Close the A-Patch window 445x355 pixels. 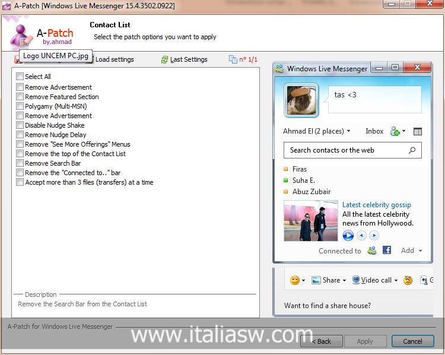pos(430,4)
